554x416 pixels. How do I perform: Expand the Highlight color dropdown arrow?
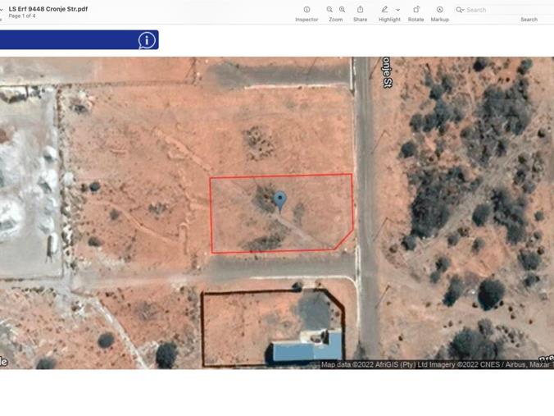click(x=397, y=10)
